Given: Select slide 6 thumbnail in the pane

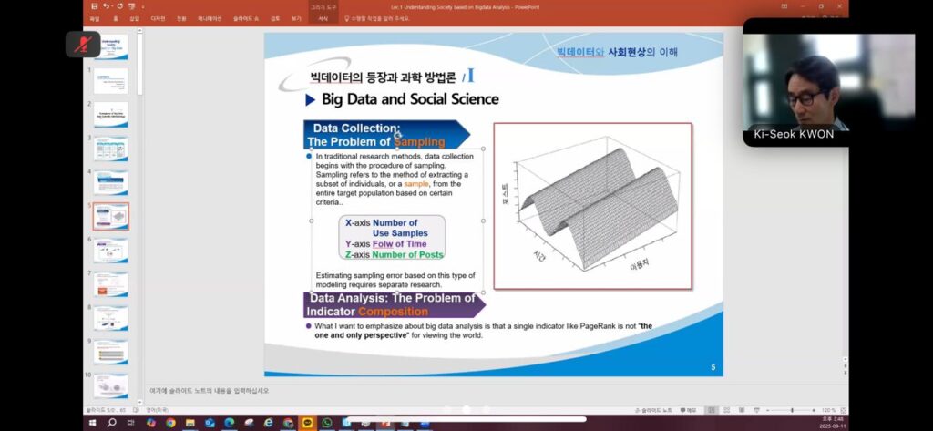Looking at the screenshot, I should click(x=110, y=251).
